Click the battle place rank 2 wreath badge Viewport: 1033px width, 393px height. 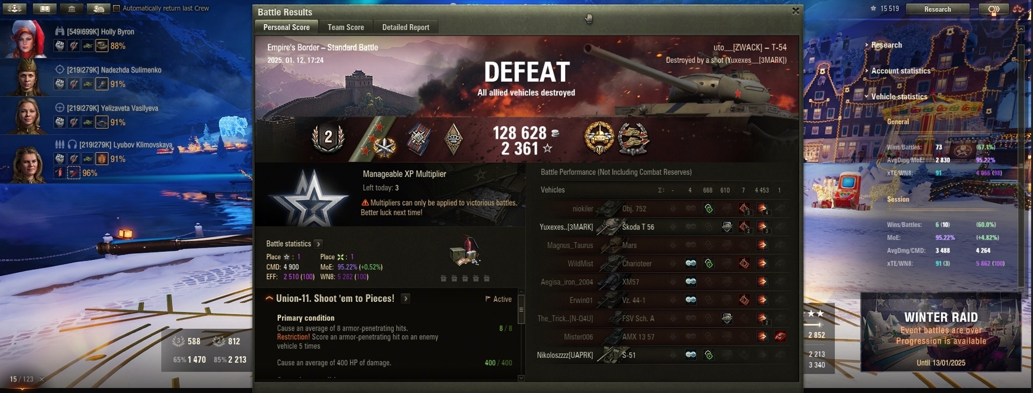tap(328, 137)
